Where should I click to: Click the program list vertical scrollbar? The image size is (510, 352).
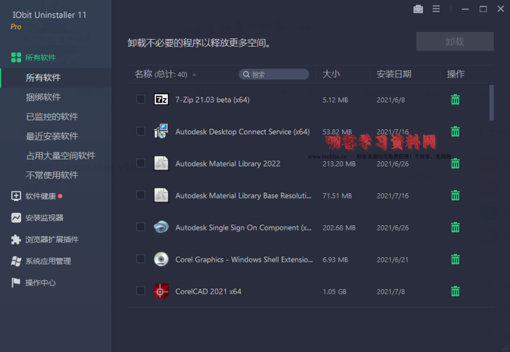point(491,103)
